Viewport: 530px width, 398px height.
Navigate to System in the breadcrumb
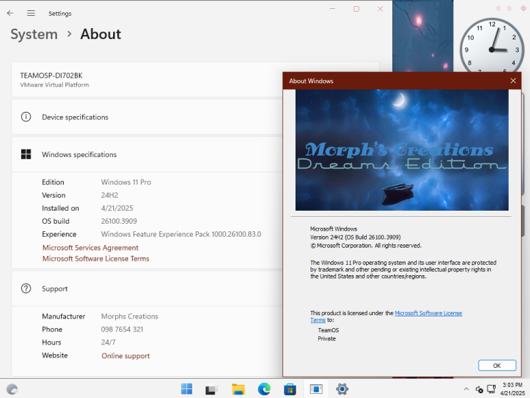(34, 34)
